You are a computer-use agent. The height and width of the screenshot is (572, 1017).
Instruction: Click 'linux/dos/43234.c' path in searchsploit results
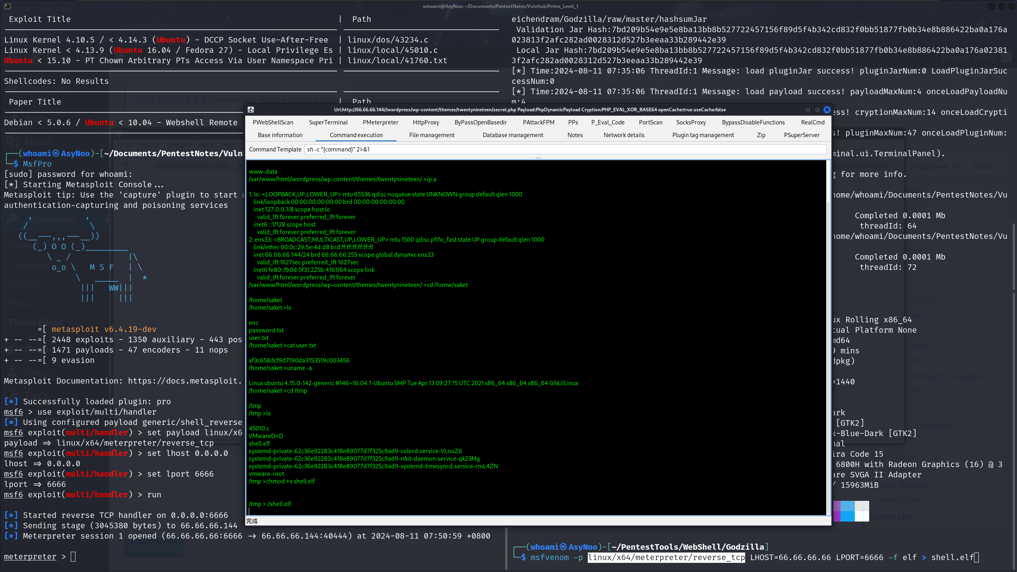coord(387,40)
